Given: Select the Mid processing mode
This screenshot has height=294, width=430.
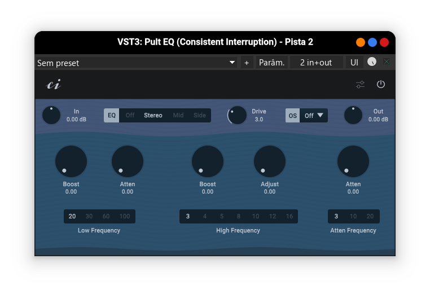Looking at the screenshot, I should click(178, 116).
